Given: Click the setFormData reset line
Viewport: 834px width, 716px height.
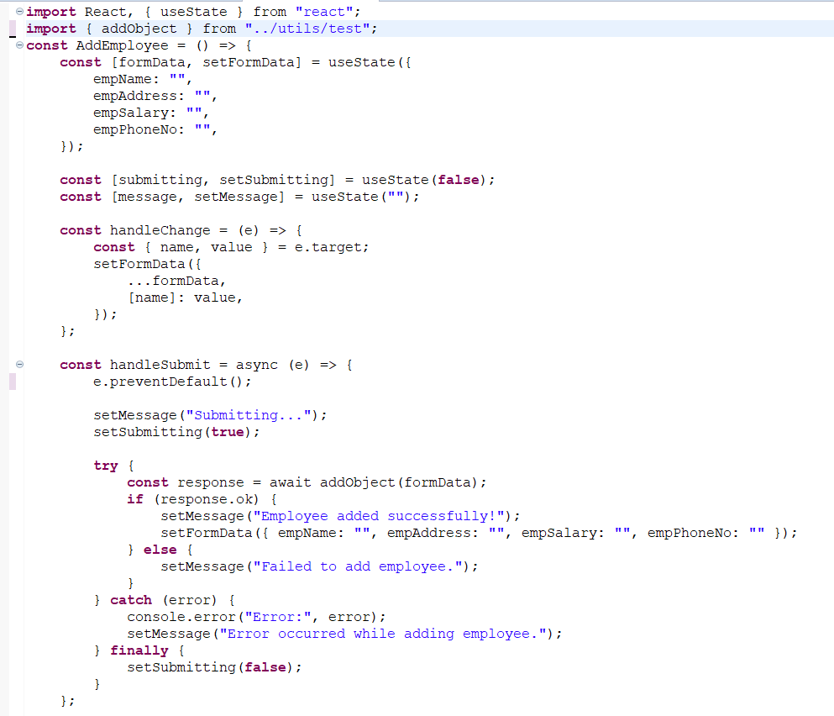Looking at the screenshot, I should tap(479, 533).
